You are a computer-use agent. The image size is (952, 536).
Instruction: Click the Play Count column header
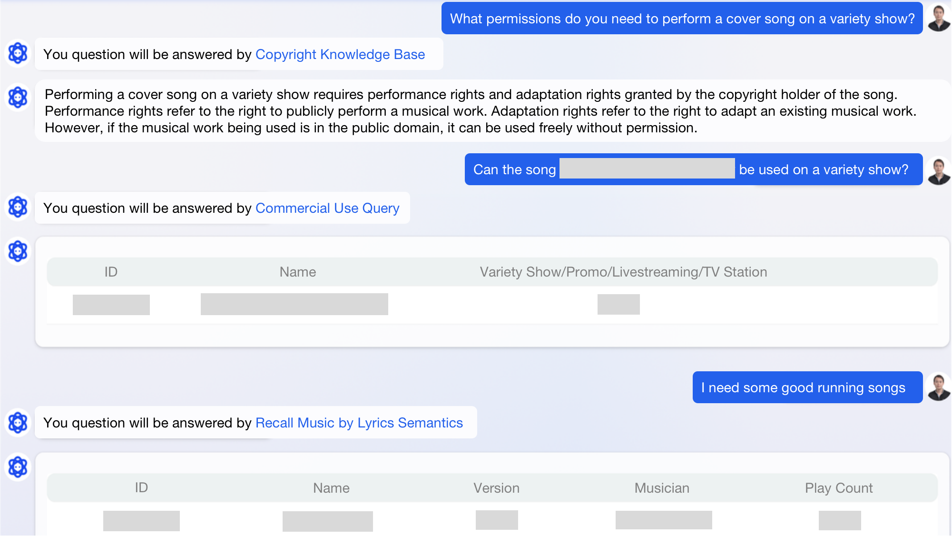coord(839,487)
